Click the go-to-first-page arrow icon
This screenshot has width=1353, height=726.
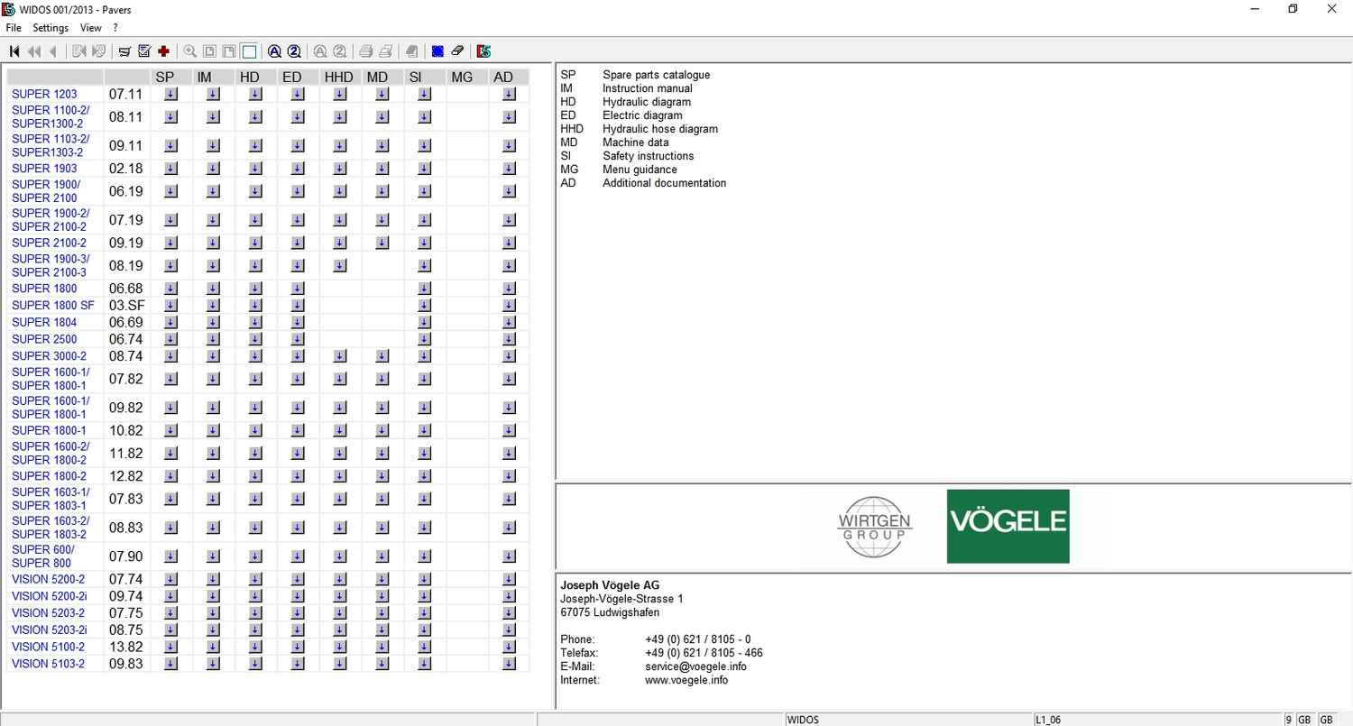click(x=14, y=51)
